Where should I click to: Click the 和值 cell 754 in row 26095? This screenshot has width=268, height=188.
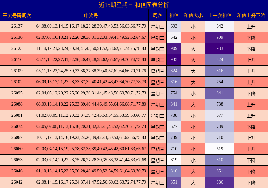[x=174, y=93]
